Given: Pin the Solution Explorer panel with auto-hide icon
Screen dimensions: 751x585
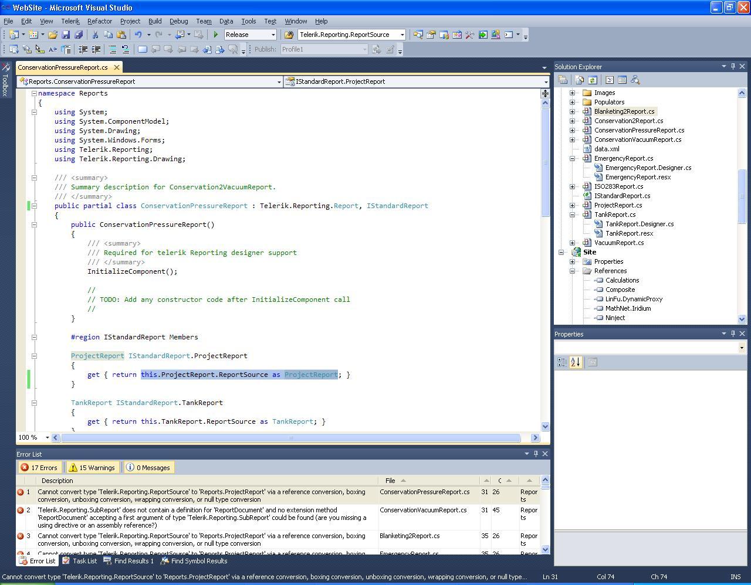Looking at the screenshot, I should 733,67.
